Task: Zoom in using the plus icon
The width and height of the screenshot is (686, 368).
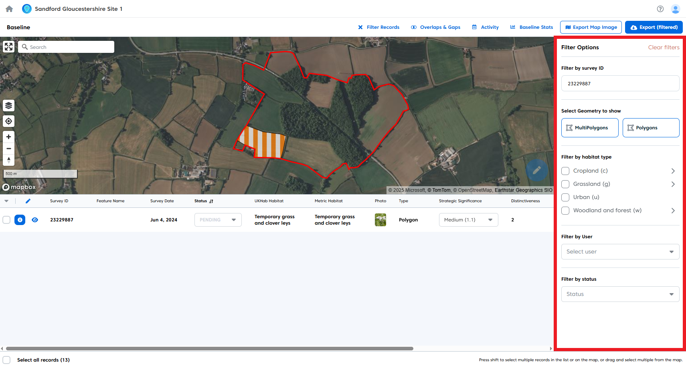Action: click(x=8, y=137)
